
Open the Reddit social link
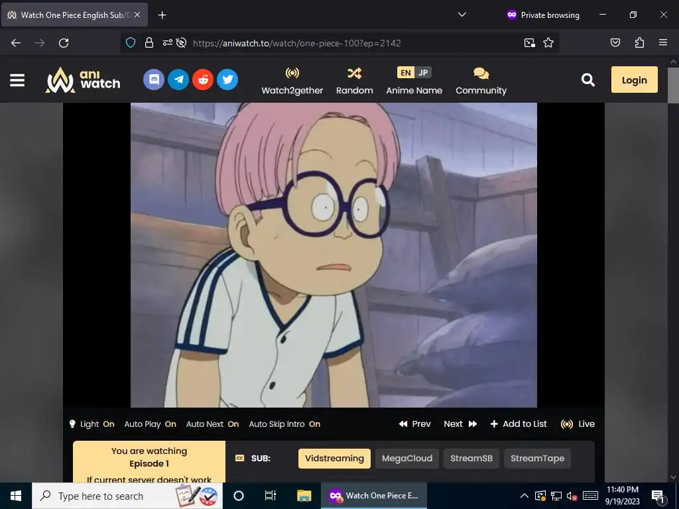coord(203,80)
